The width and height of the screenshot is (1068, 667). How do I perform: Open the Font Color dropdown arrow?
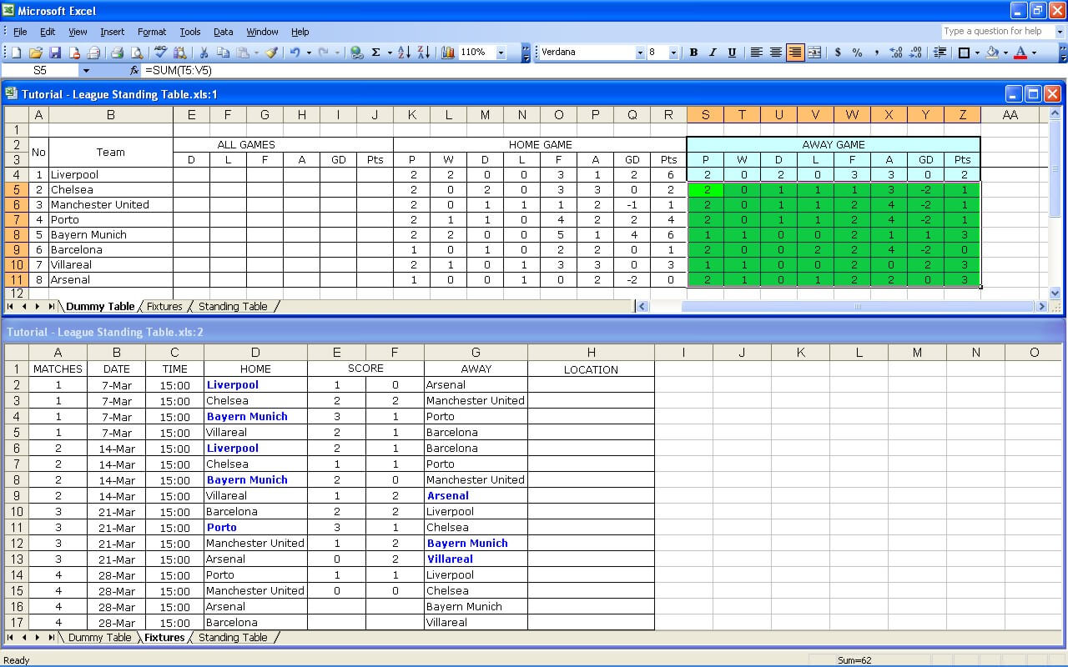coord(1034,53)
